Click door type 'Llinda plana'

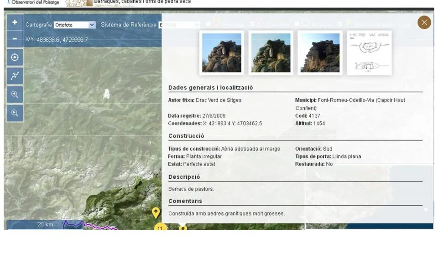tap(347, 156)
